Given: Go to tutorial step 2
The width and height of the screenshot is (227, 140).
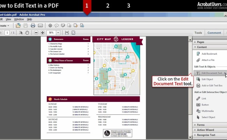Looking at the screenshot, I should pos(108,6).
